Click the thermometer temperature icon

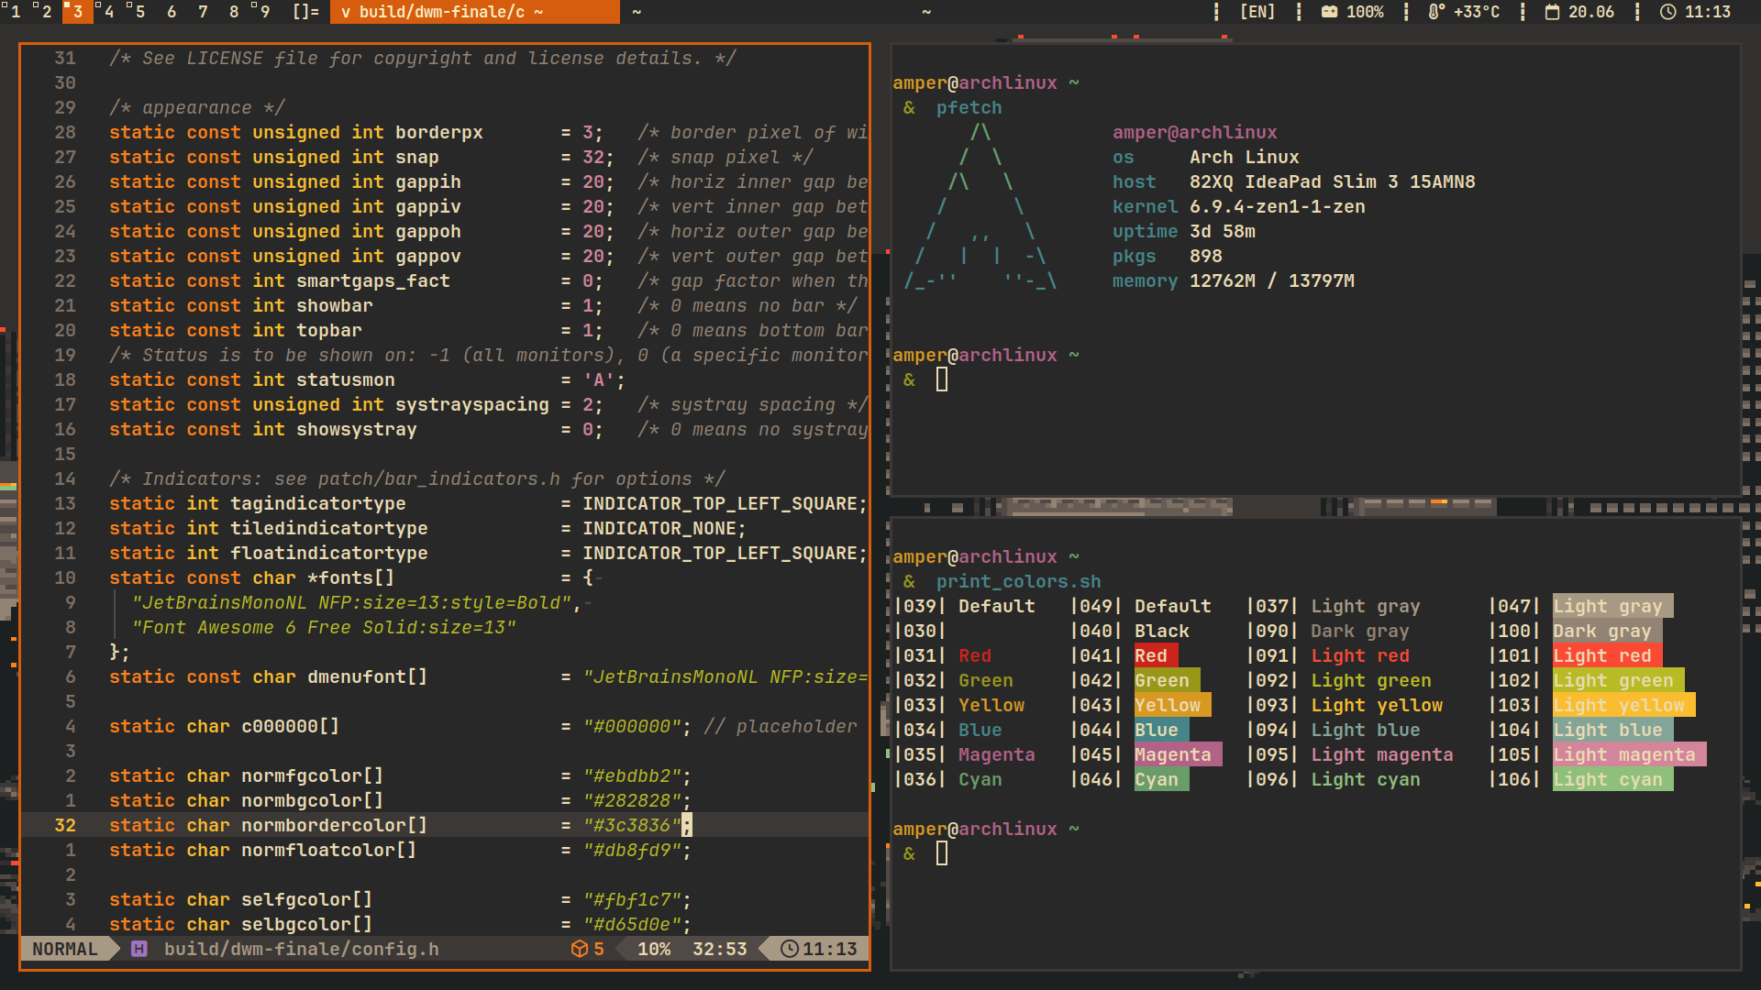[x=1435, y=12]
